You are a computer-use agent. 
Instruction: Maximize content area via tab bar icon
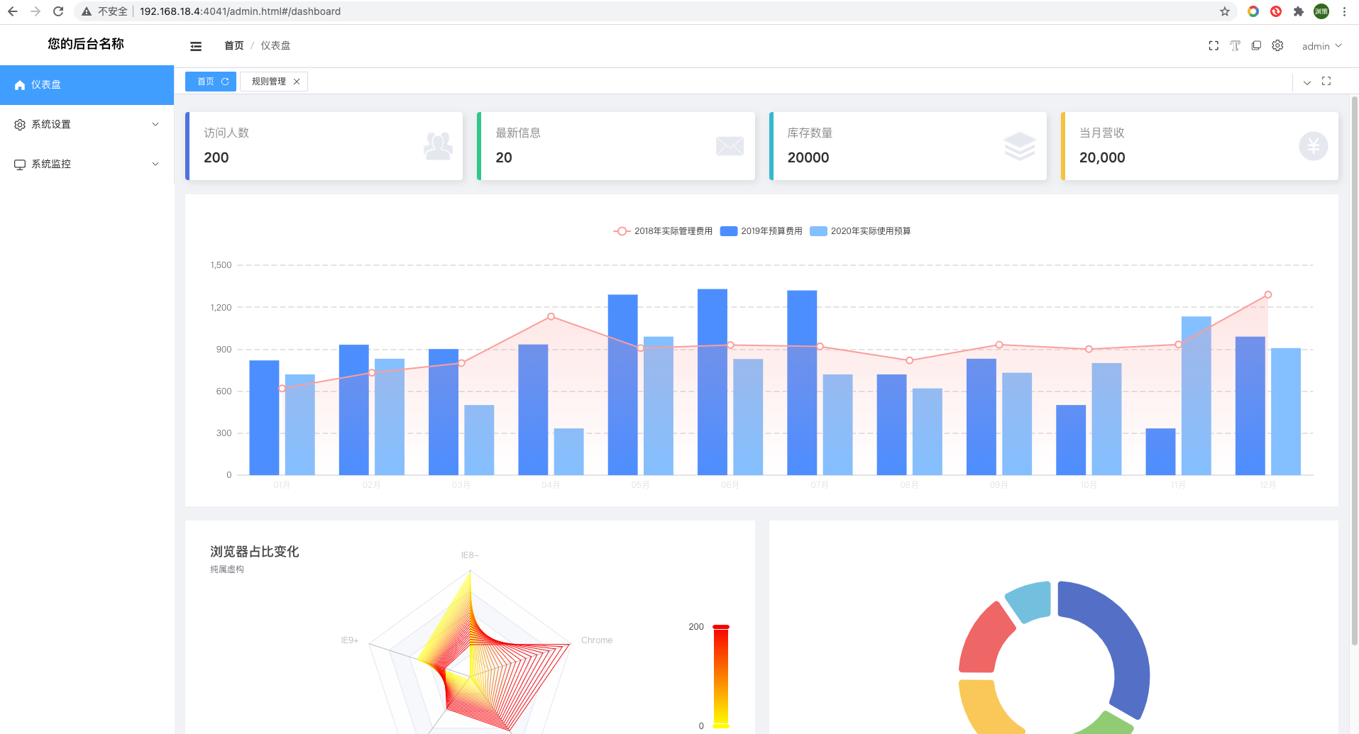pos(1326,82)
